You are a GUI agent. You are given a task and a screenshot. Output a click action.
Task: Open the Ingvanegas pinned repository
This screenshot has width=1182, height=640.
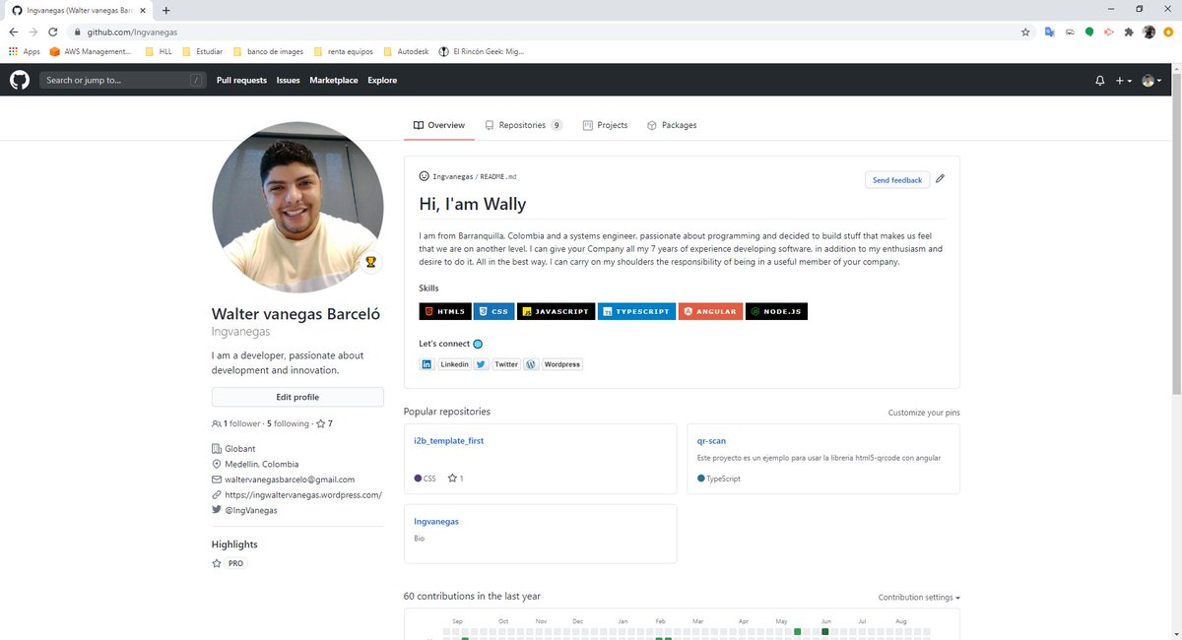tap(436, 521)
